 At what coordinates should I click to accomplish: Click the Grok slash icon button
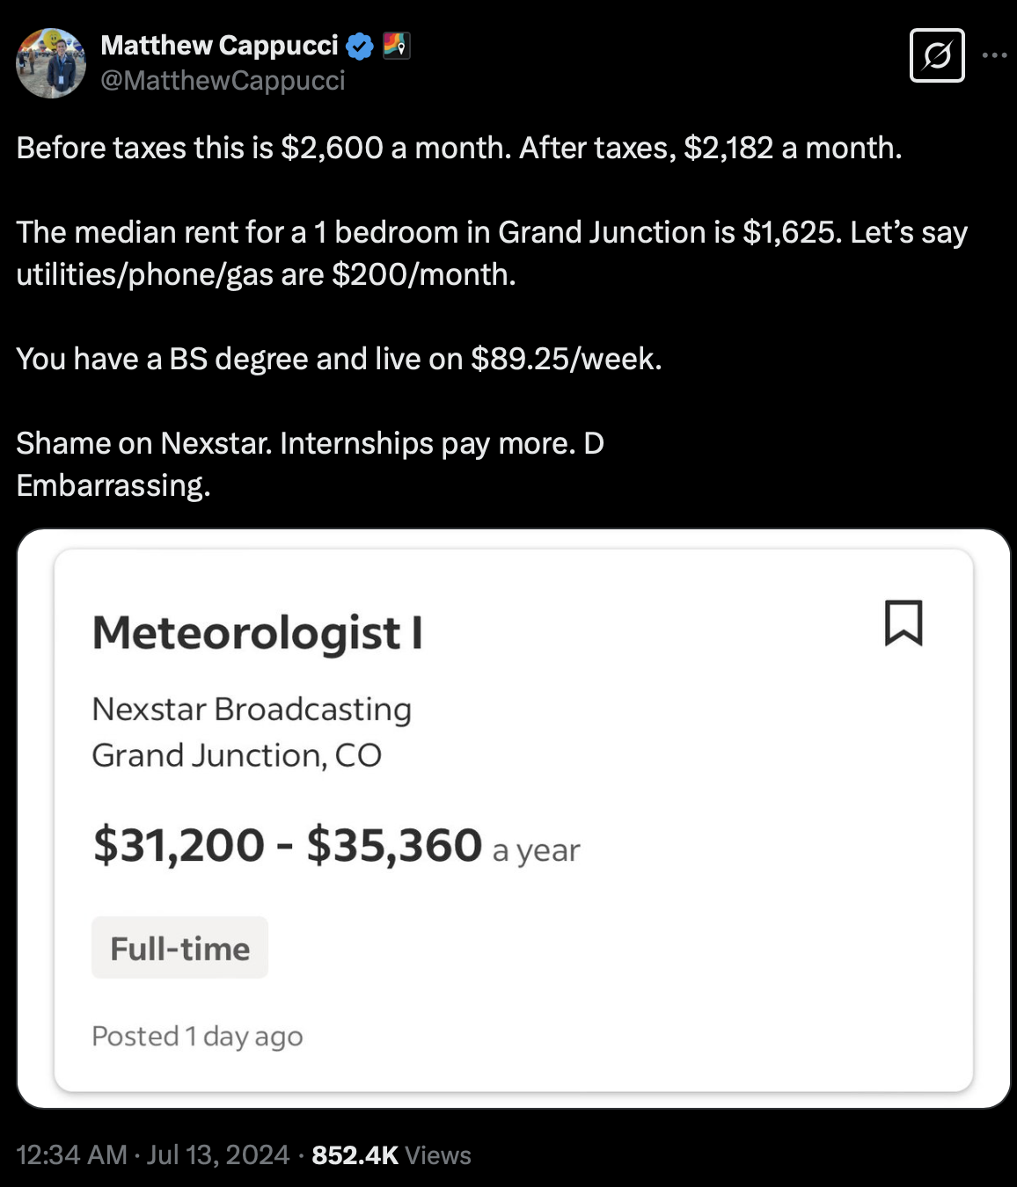coord(937,55)
